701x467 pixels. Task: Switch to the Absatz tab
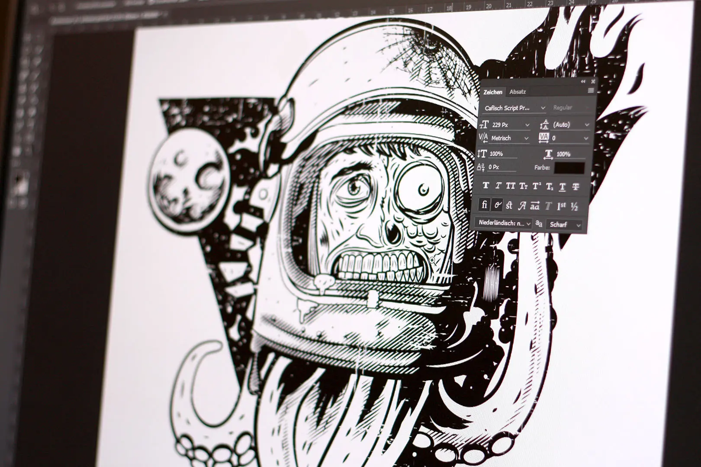[x=518, y=92]
